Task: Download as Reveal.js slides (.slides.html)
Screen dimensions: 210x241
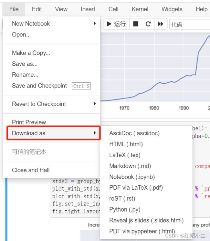Action: (146, 220)
